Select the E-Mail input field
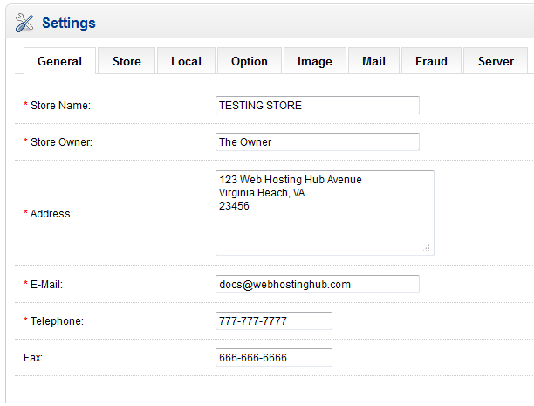Screen dimensions: 534x406 click(317, 284)
